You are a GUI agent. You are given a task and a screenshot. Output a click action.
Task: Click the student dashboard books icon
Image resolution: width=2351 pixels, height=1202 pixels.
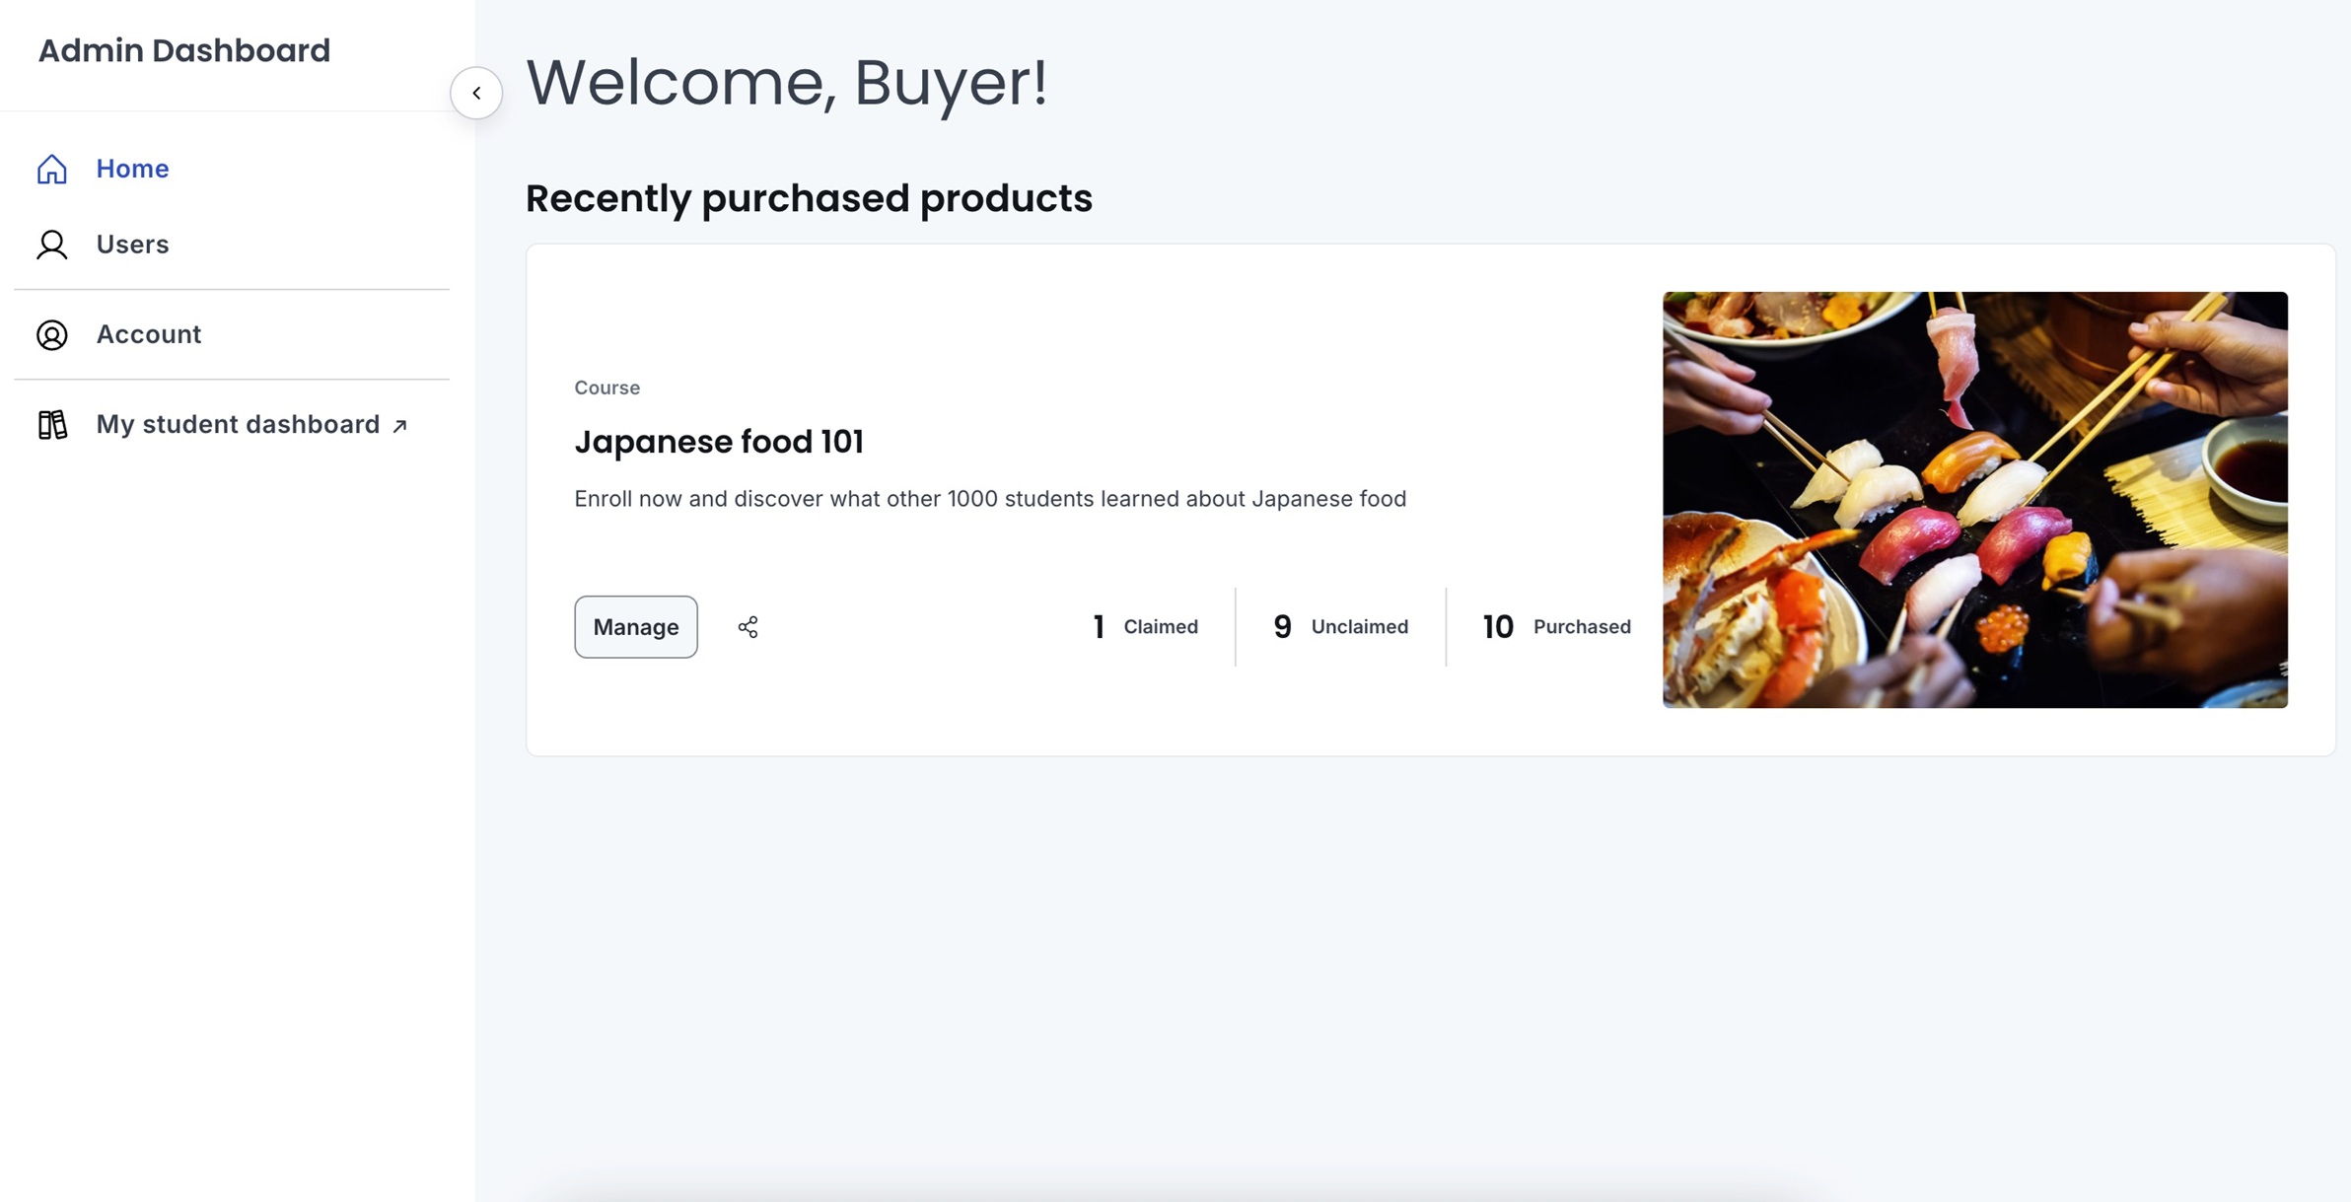(52, 425)
